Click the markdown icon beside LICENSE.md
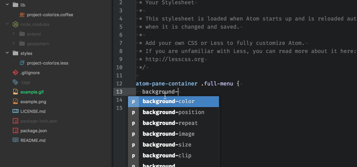This screenshot has width=357, height=167. (x=15, y=111)
